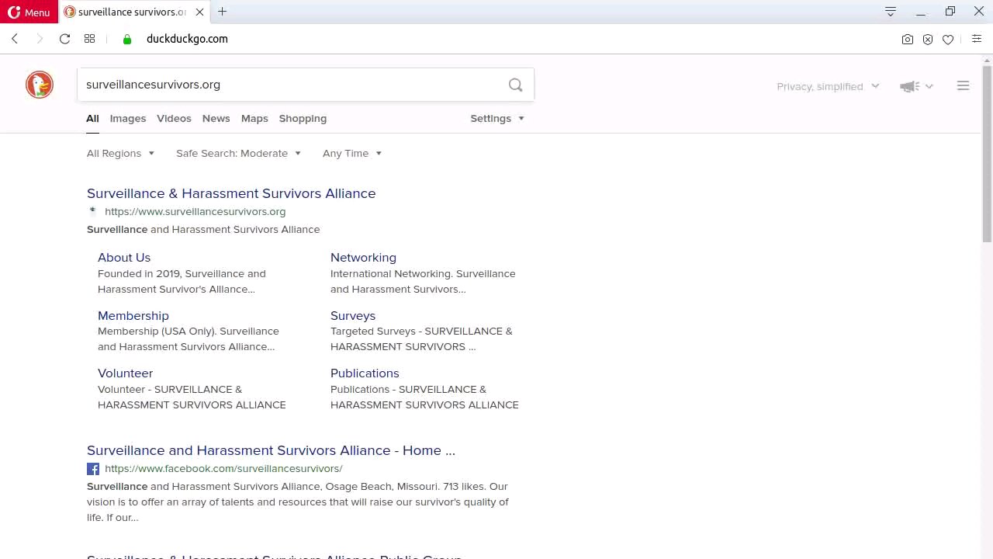993x559 pixels.
Task: Open Easy Setup sidebar icon
Action: click(977, 39)
